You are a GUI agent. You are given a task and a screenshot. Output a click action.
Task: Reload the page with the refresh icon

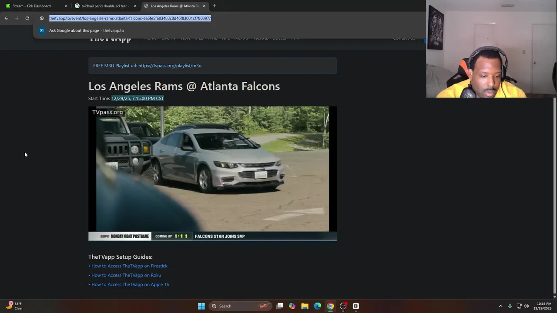[x=27, y=18]
